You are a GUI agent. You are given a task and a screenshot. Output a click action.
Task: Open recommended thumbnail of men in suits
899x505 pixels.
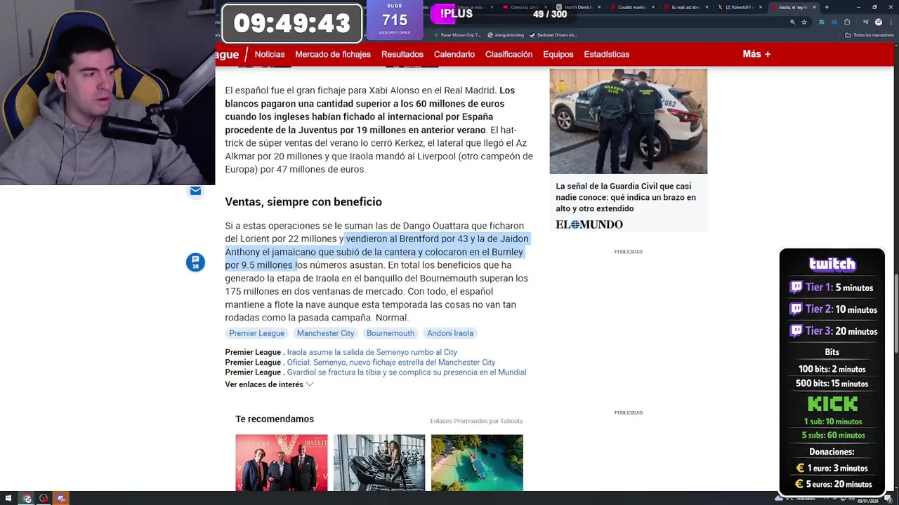[x=281, y=463]
